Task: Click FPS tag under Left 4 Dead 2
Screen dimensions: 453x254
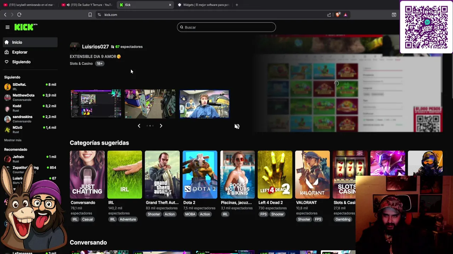Action: (x=263, y=214)
